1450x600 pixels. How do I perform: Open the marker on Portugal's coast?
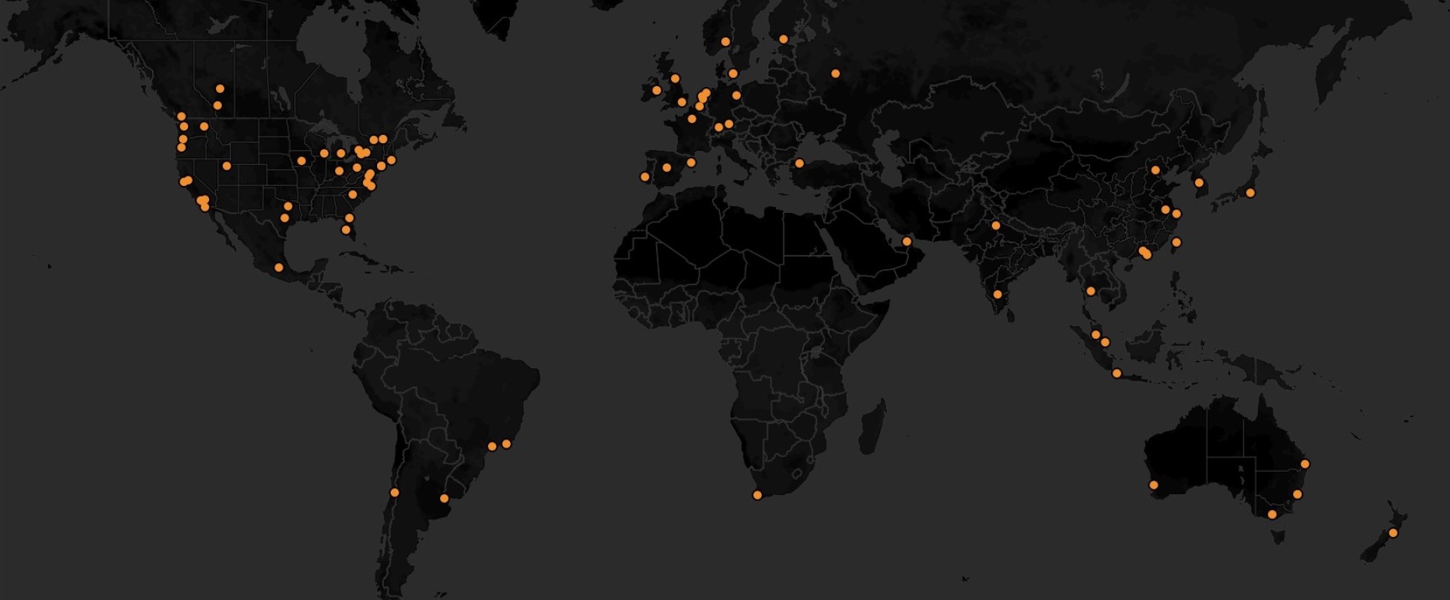click(x=644, y=177)
